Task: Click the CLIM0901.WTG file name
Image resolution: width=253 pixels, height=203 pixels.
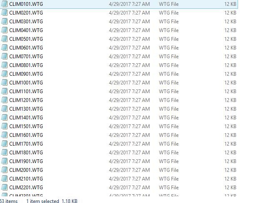Action: [26, 74]
